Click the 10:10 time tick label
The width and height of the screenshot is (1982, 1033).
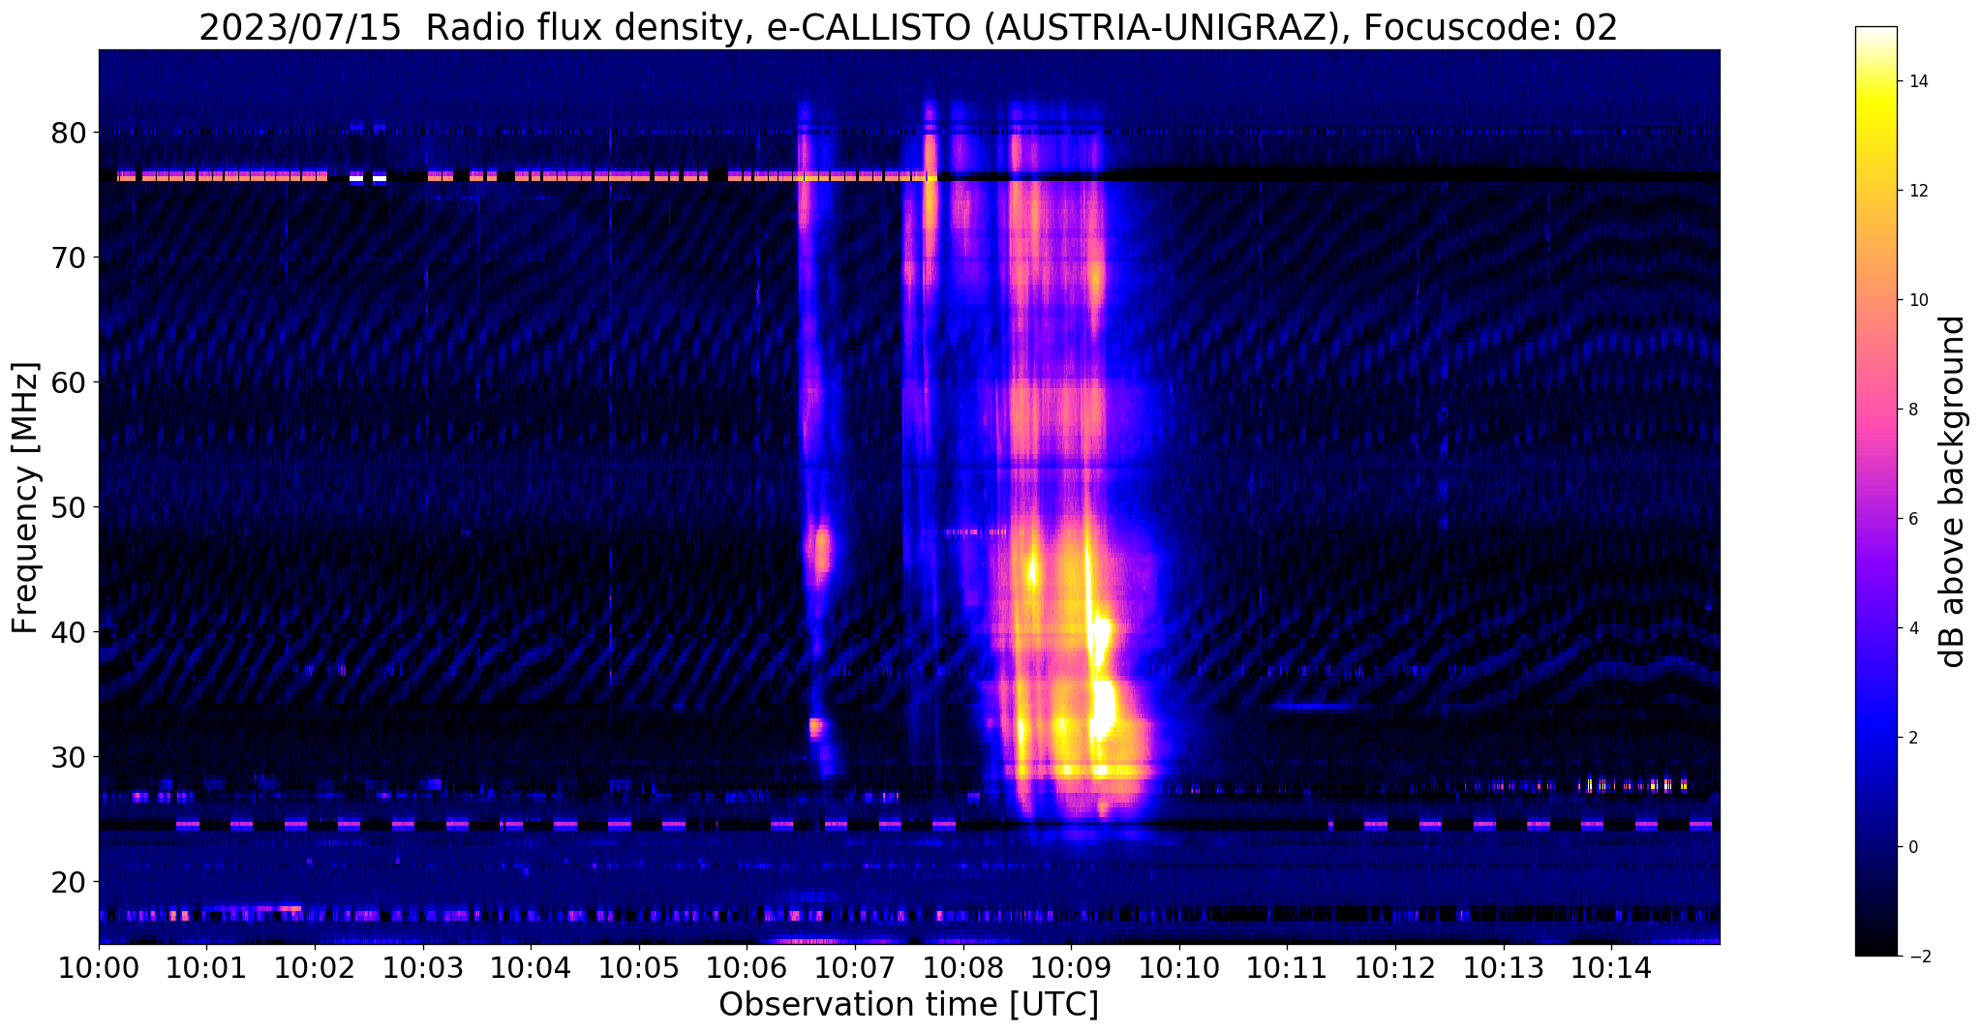click(1179, 969)
